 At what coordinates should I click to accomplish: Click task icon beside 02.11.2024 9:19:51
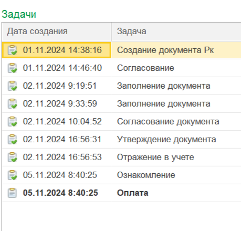point(12,86)
